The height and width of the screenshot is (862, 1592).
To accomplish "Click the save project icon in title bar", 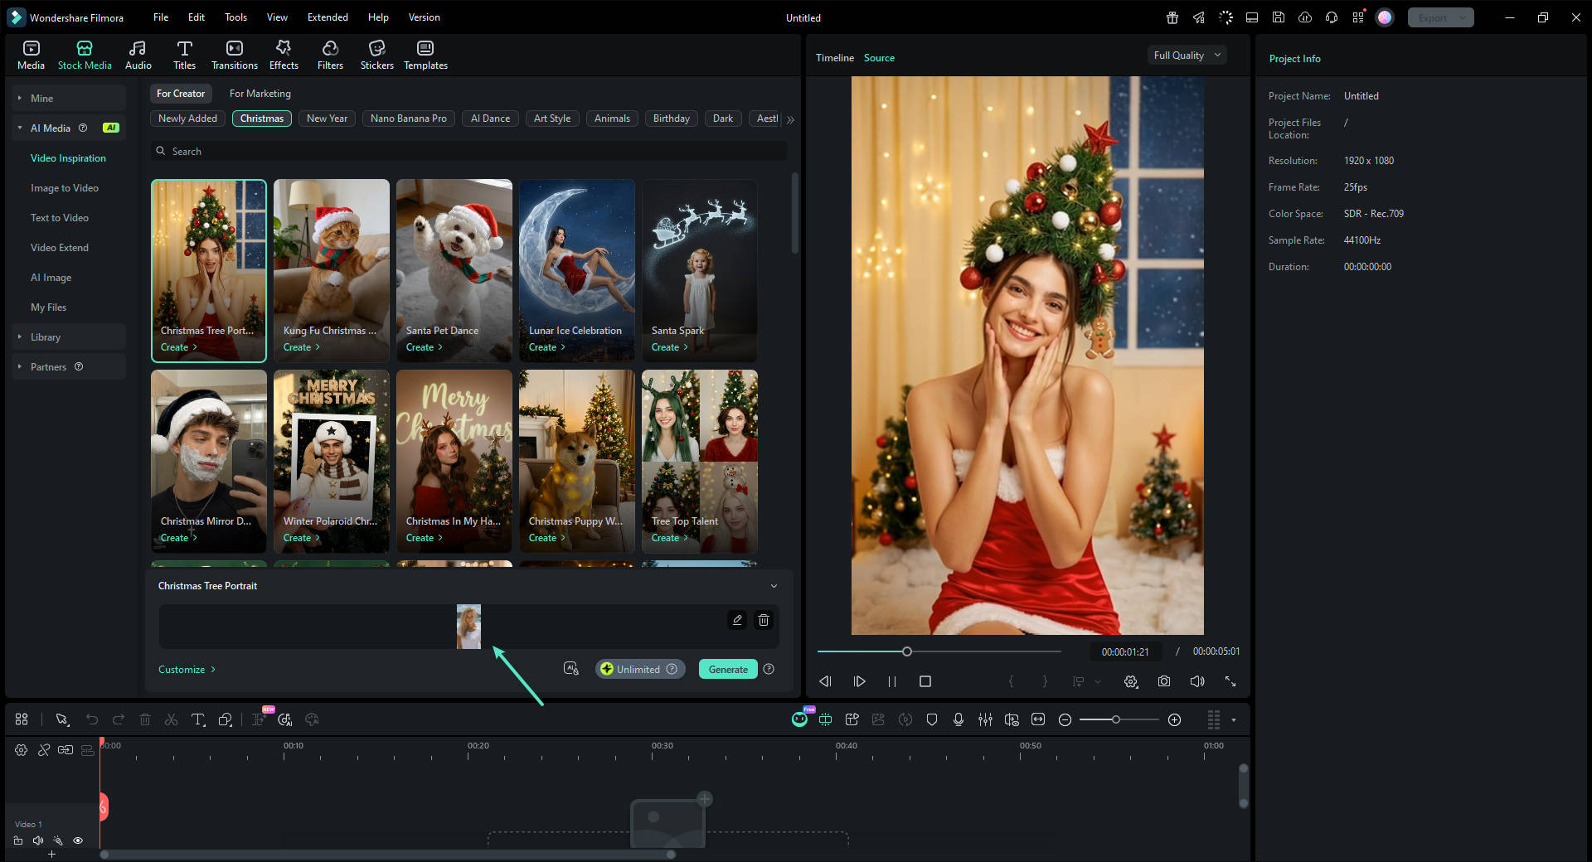I will coord(1279,17).
